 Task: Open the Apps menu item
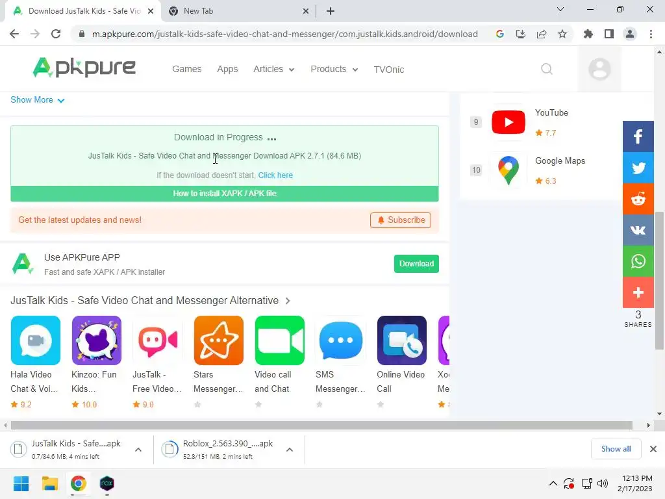(227, 69)
